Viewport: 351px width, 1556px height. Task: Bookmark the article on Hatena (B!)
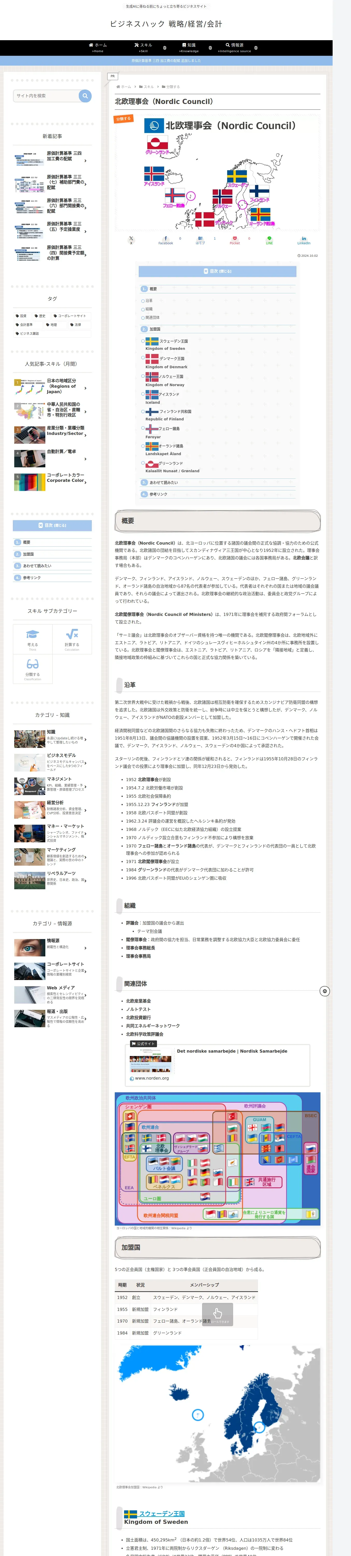[200, 240]
